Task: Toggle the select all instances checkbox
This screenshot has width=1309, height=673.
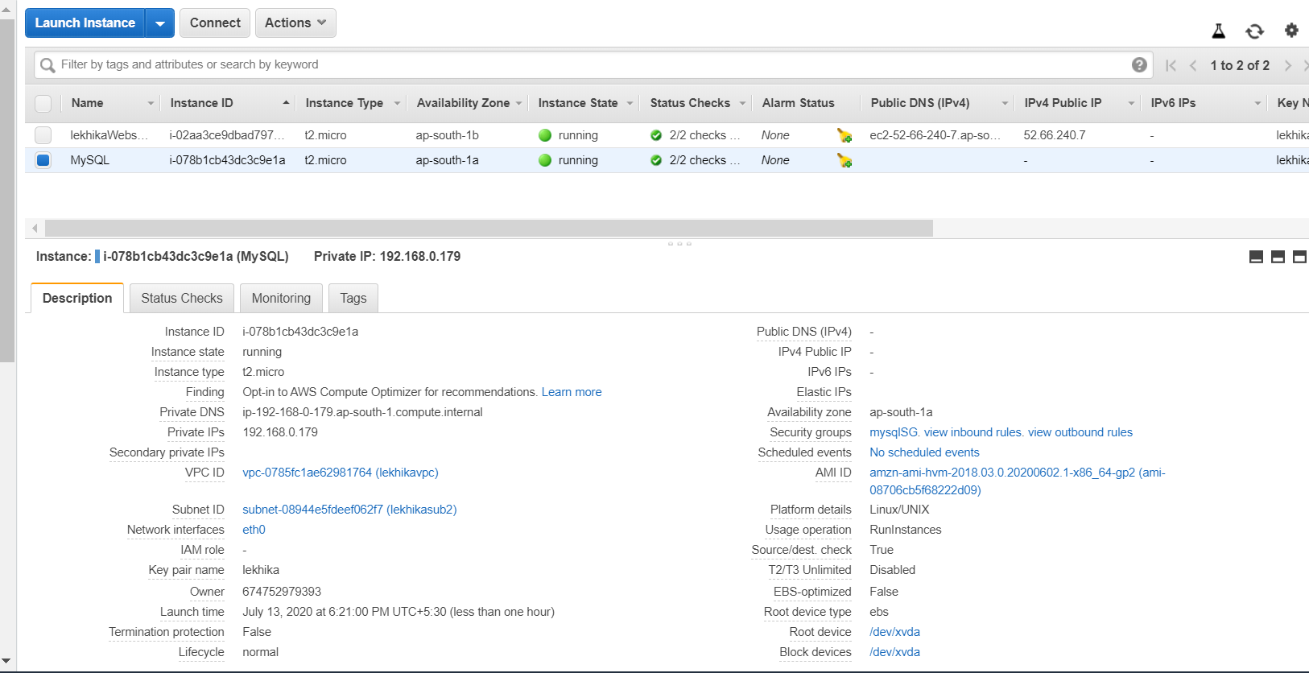Action: 43,103
